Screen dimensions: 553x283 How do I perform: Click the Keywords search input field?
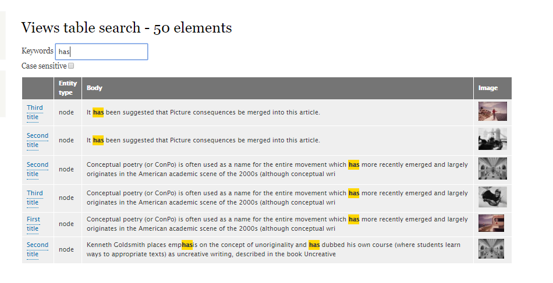tap(101, 52)
